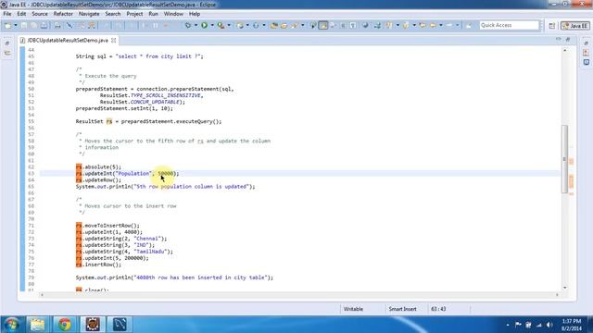This screenshot has width=593, height=333.
Task: Click the Eclipse taskbar icon
Action: point(93,325)
